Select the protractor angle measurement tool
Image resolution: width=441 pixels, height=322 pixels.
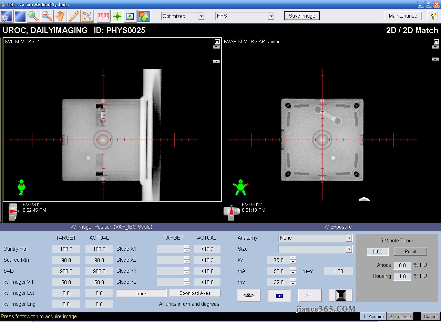point(88,16)
